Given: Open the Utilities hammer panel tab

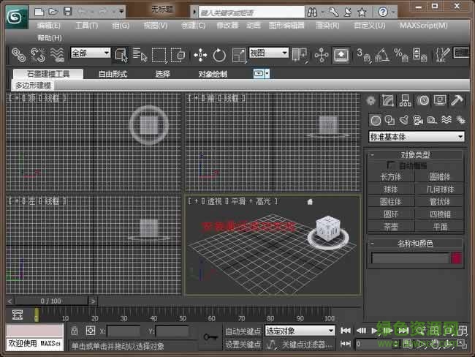Looking at the screenshot, I should click(x=457, y=101).
